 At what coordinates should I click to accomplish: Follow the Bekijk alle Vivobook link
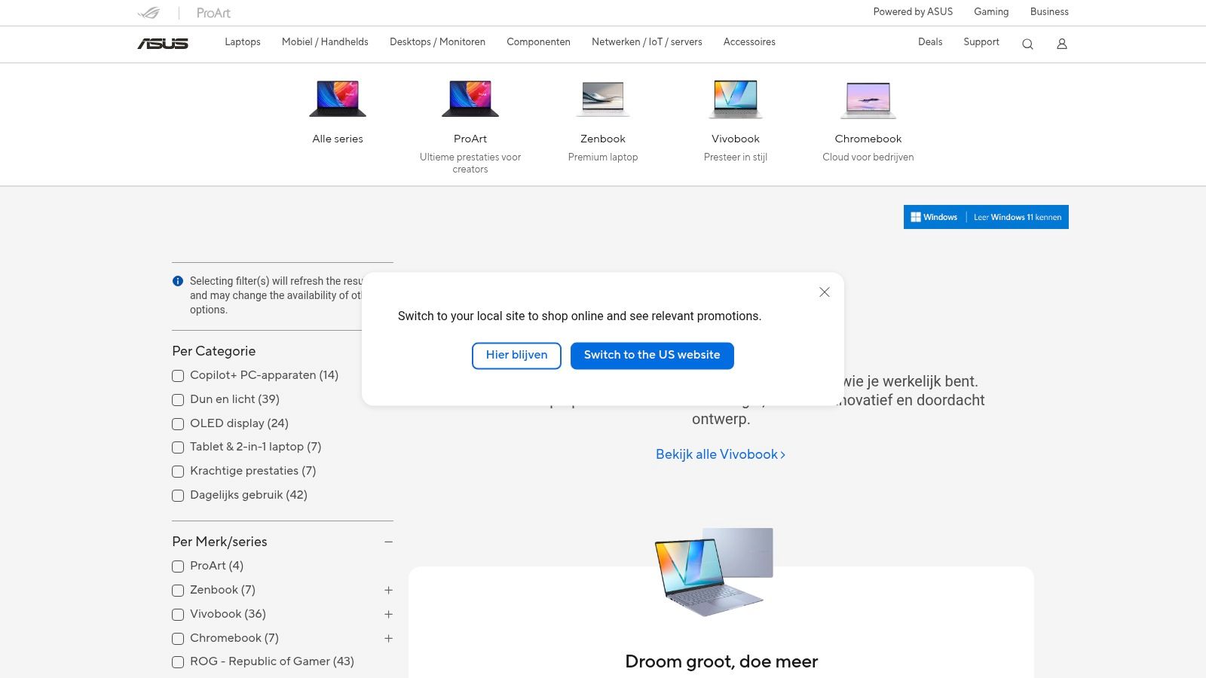coord(720,454)
